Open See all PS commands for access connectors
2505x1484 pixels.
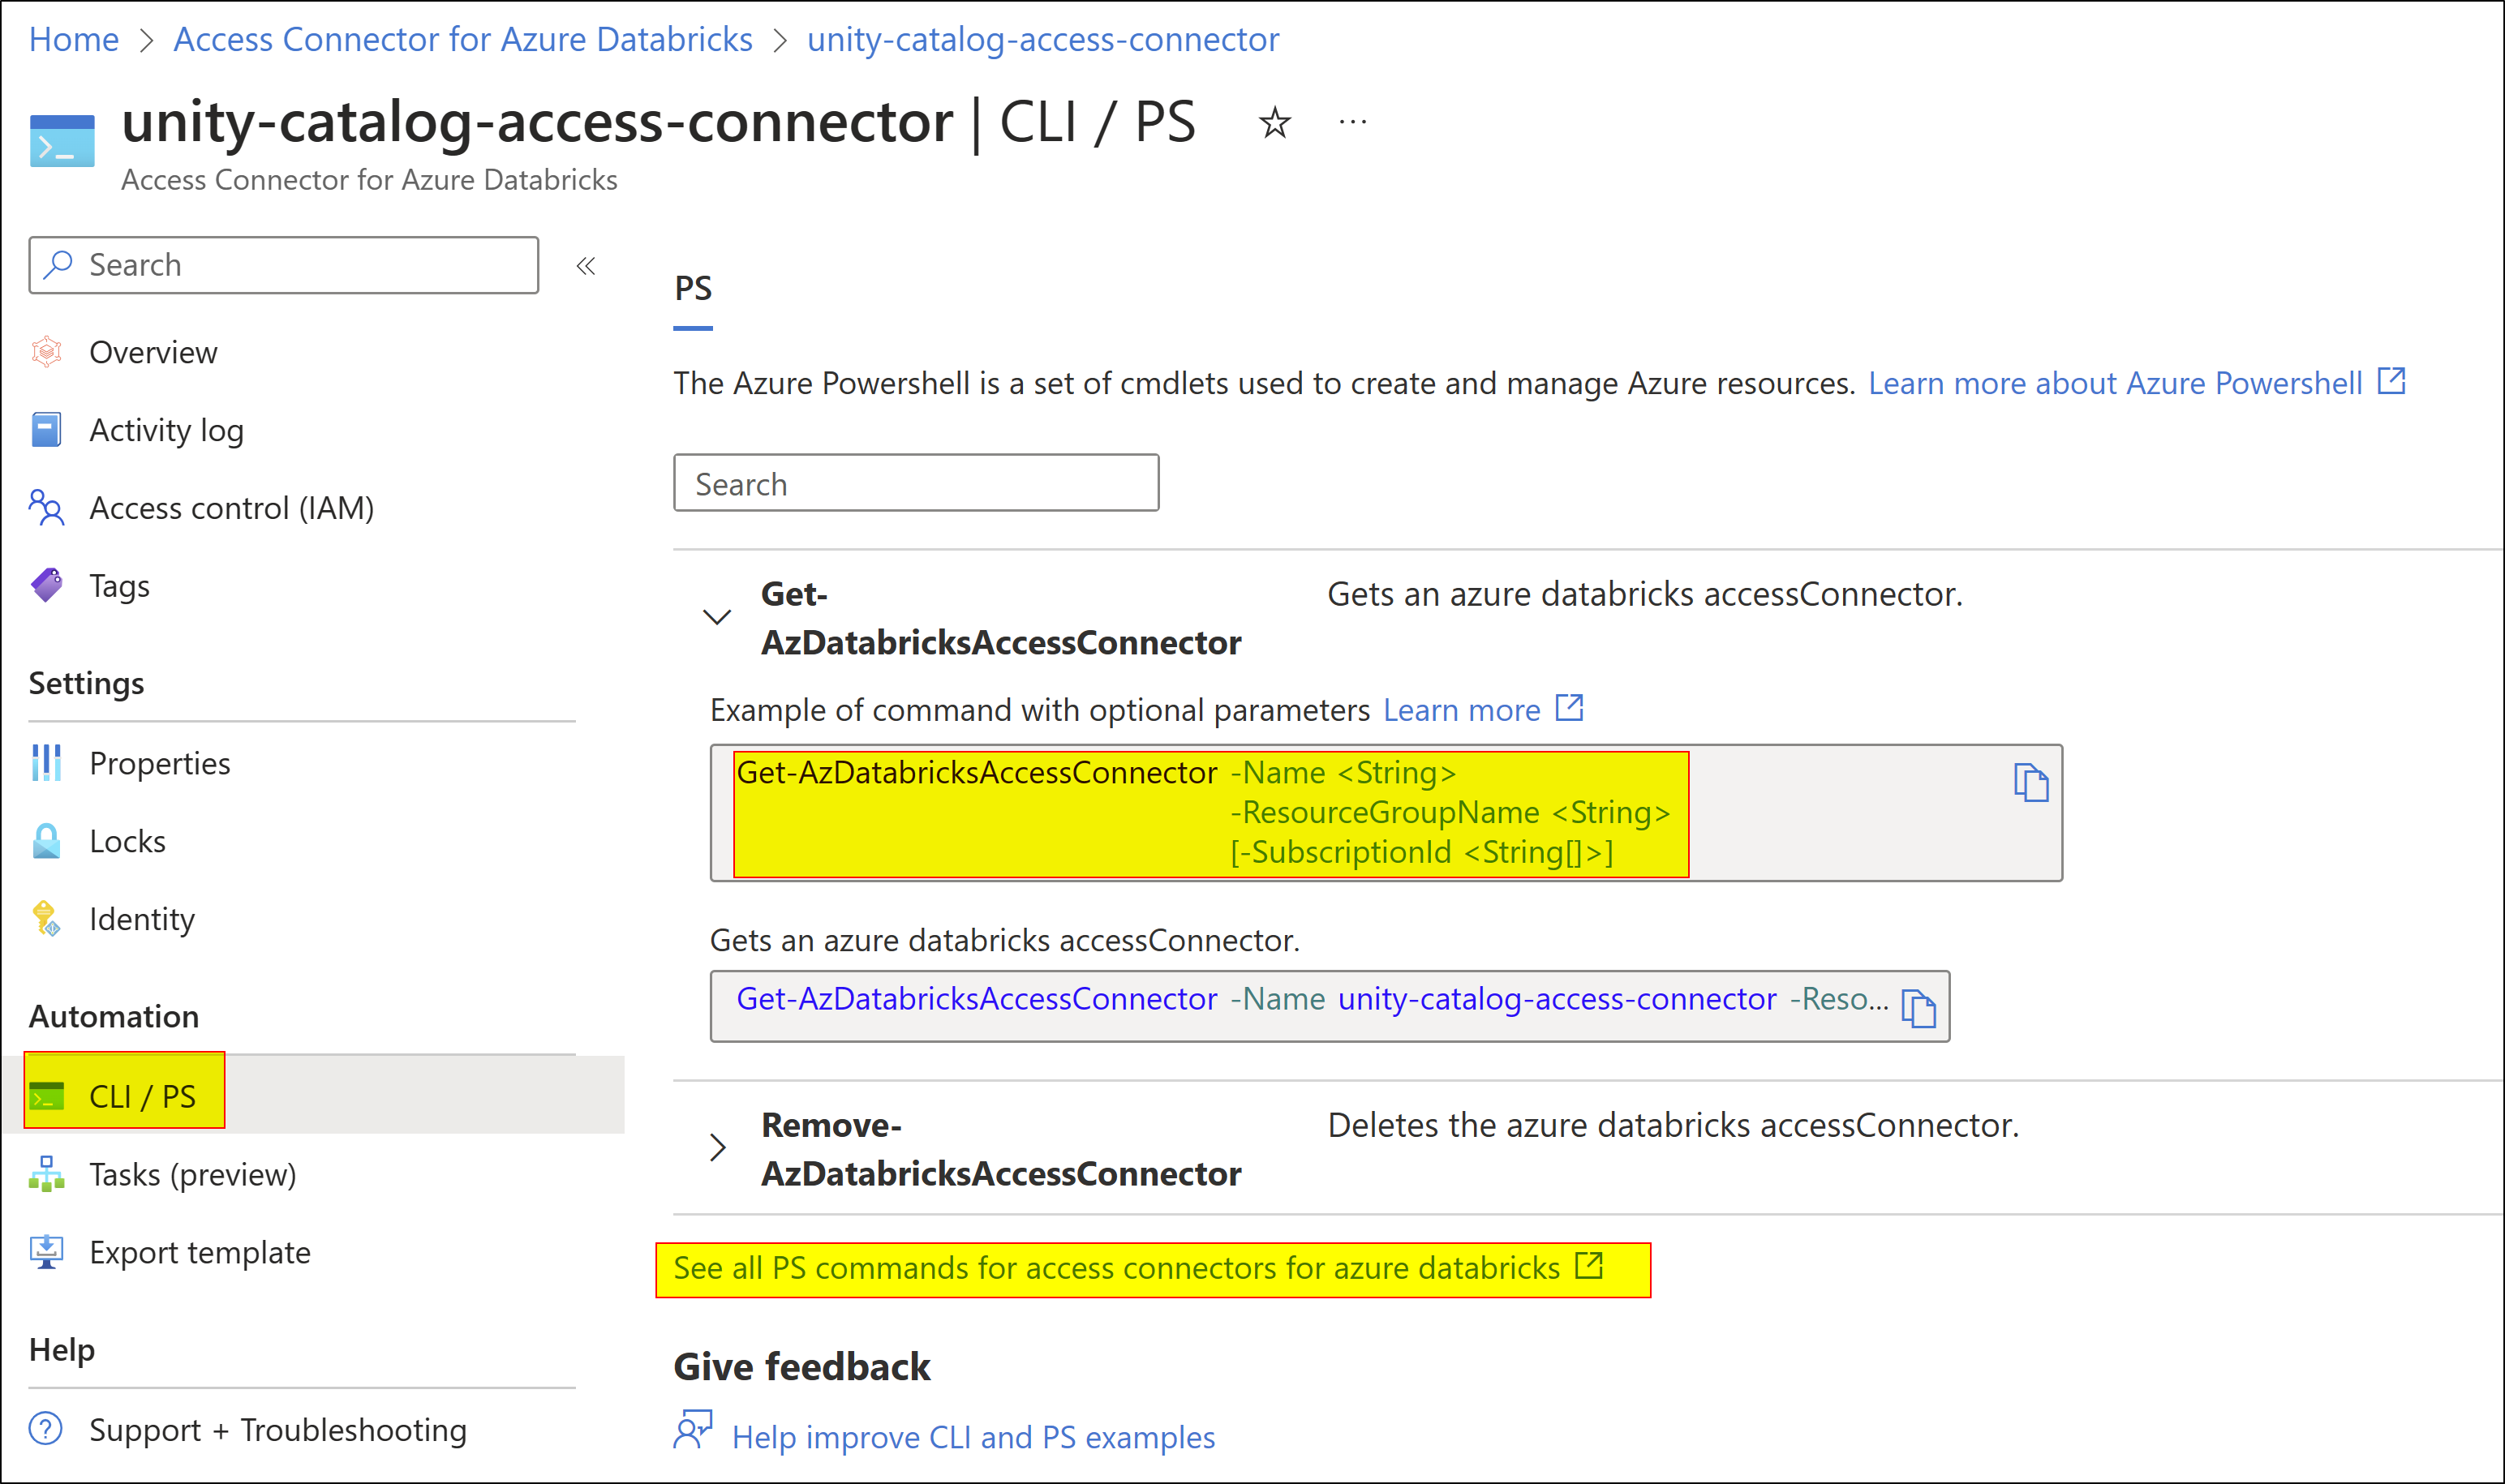tap(1116, 1268)
